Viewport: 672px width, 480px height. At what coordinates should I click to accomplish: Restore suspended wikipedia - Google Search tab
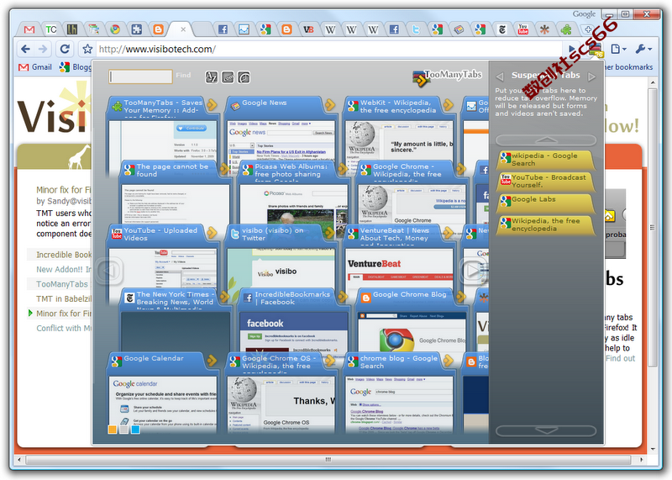pyautogui.click(x=545, y=160)
